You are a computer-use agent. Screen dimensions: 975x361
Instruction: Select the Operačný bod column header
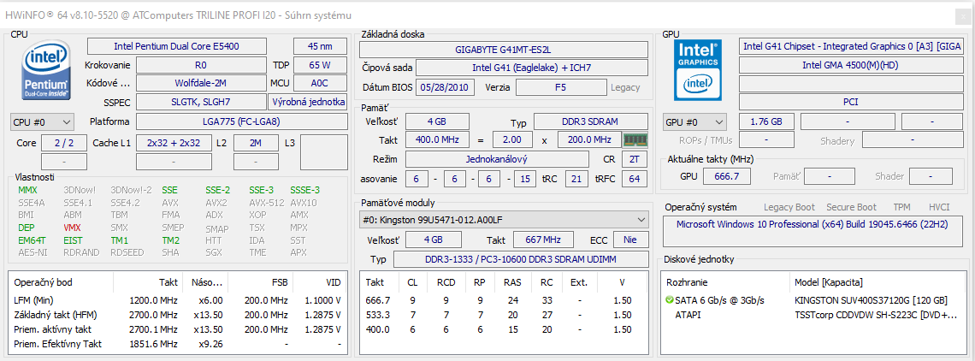[61, 282]
